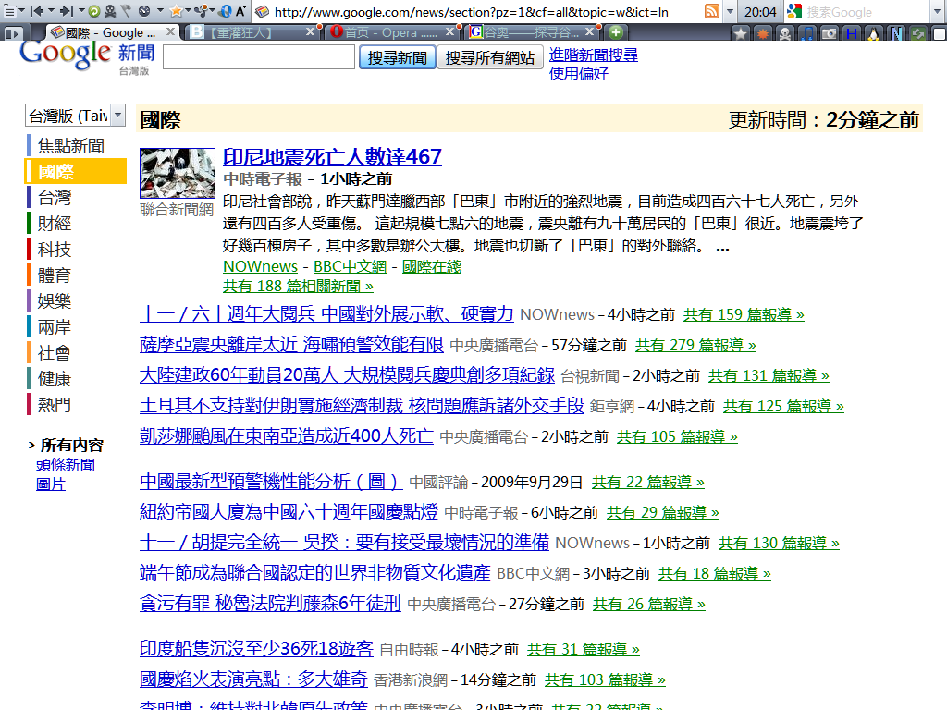The height and width of the screenshot is (710, 947).
Task: Click the grey flag toolbar icon
Action: click(126, 11)
